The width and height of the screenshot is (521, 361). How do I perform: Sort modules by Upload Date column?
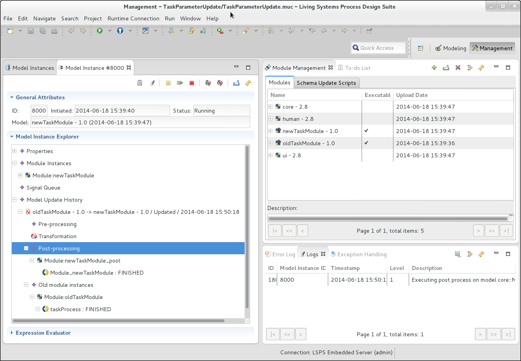pyautogui.click(x=453, y=95)
